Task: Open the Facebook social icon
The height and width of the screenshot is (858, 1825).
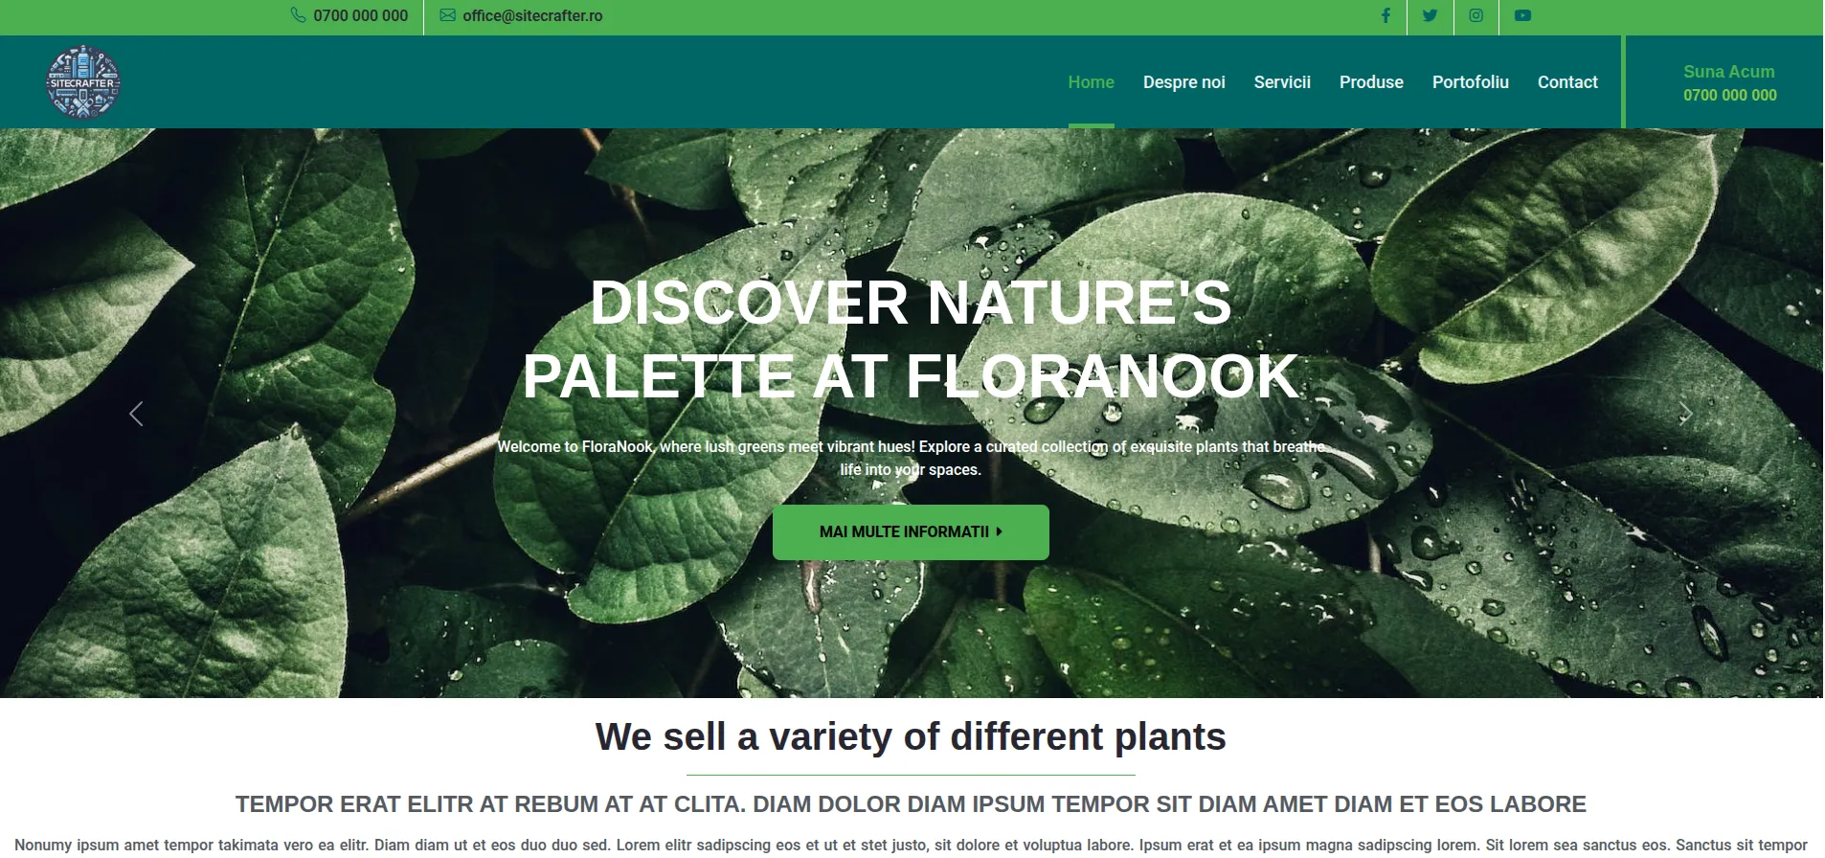Action: [1385, 15]
